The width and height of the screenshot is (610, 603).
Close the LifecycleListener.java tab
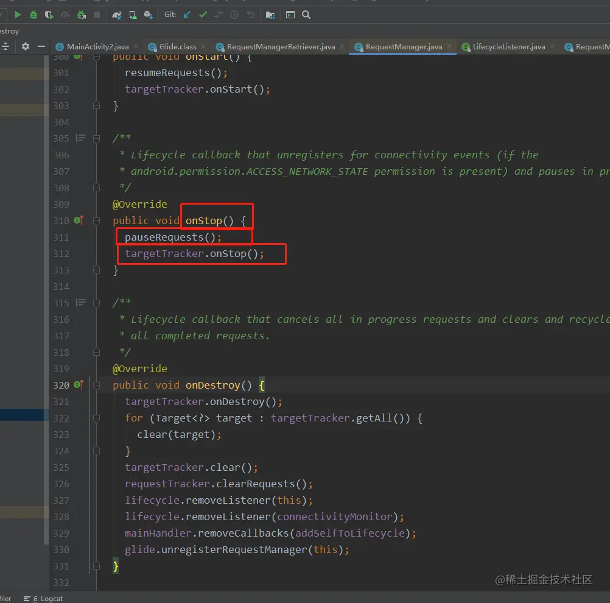552,46
